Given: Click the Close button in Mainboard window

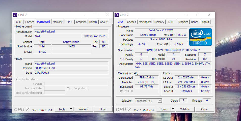Looking at the screenshot, I should pos(103,109).
